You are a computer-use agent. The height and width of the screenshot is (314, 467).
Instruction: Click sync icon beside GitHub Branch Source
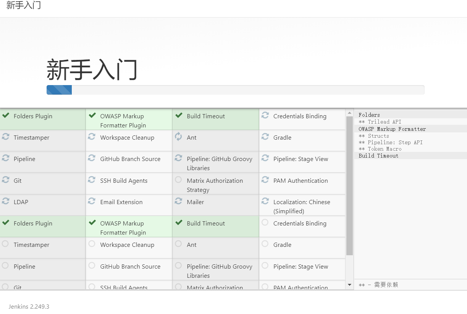pyautogui.click(x=92, y=158)
